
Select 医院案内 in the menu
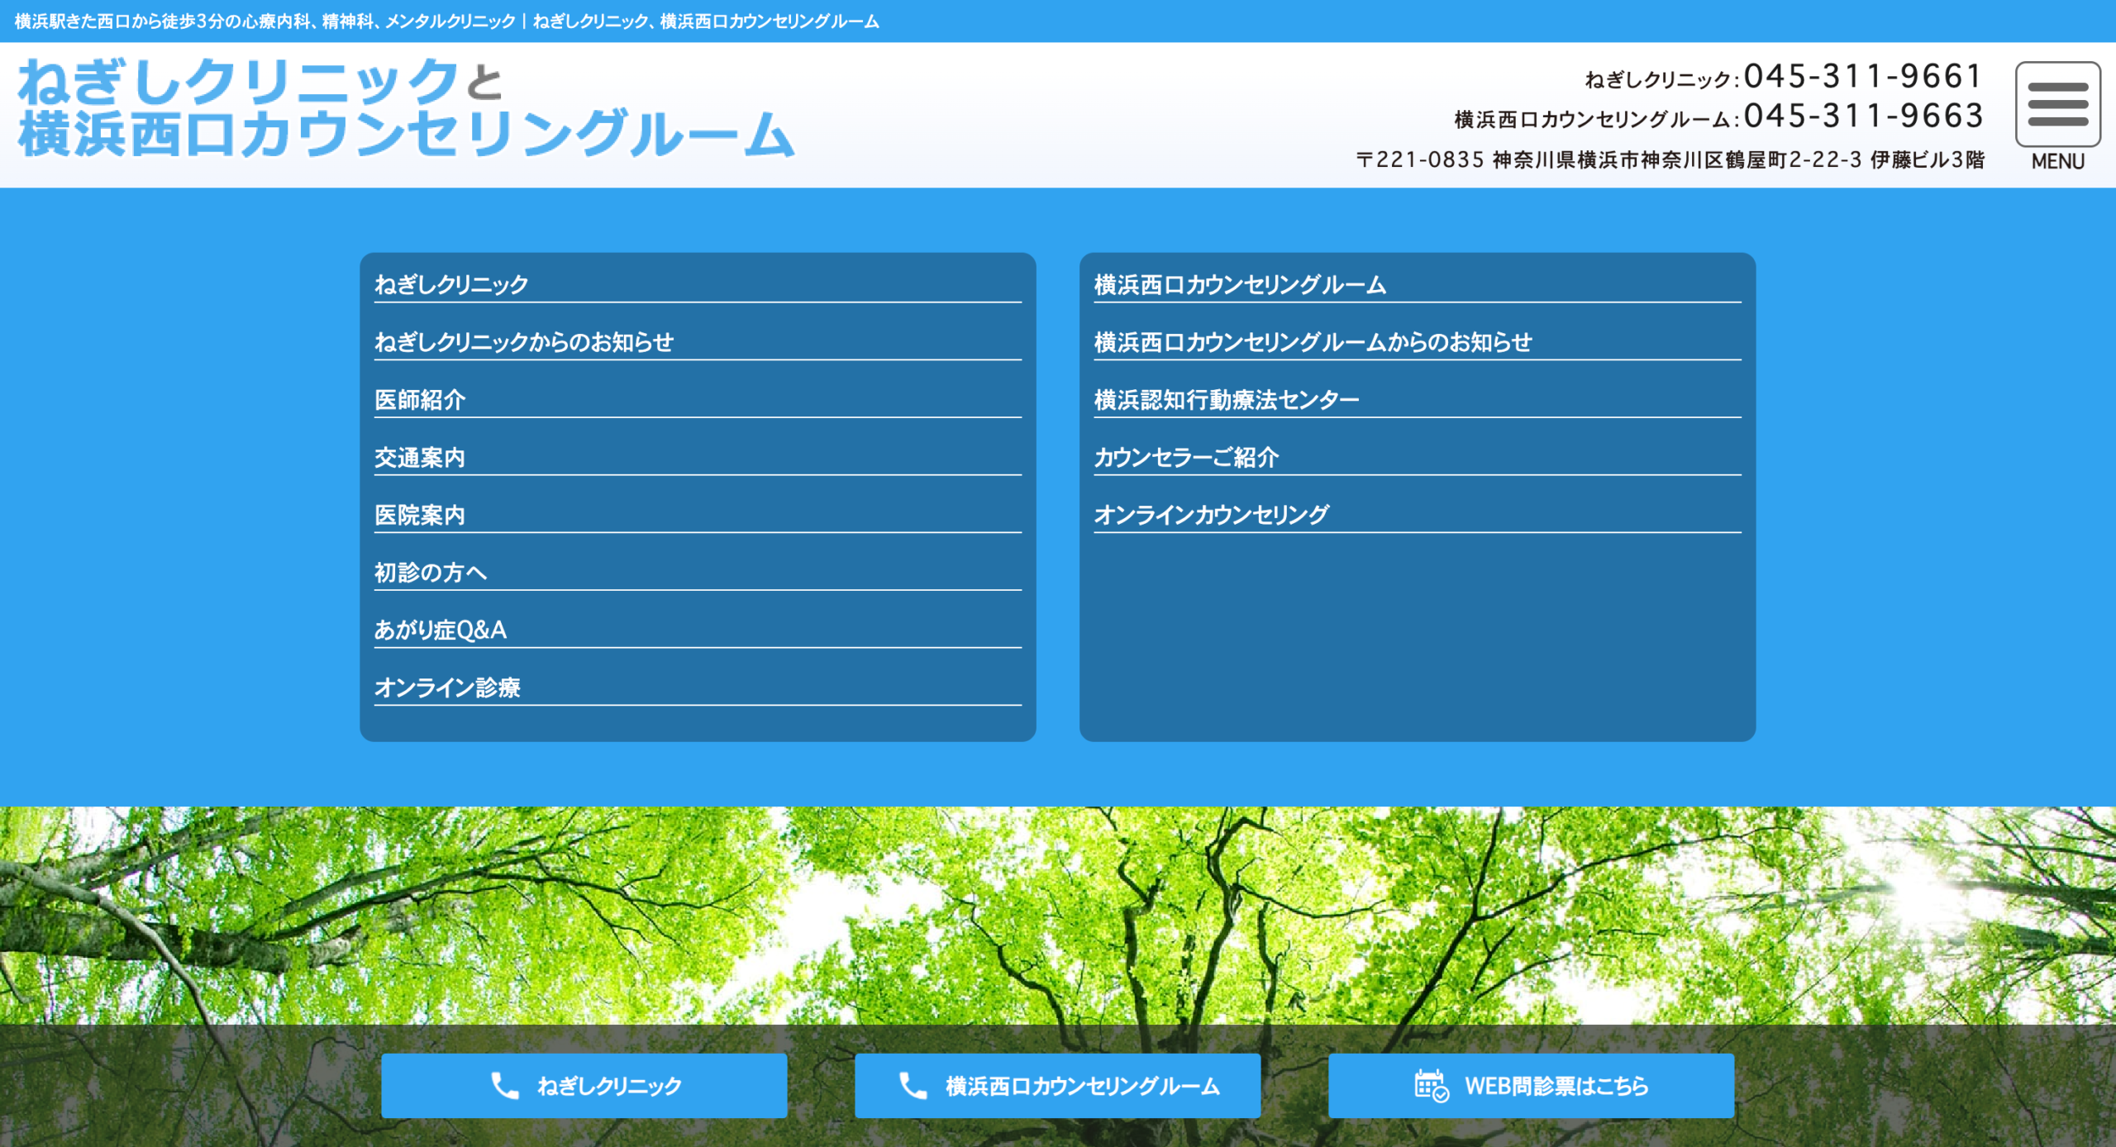[x=698, y=514]
